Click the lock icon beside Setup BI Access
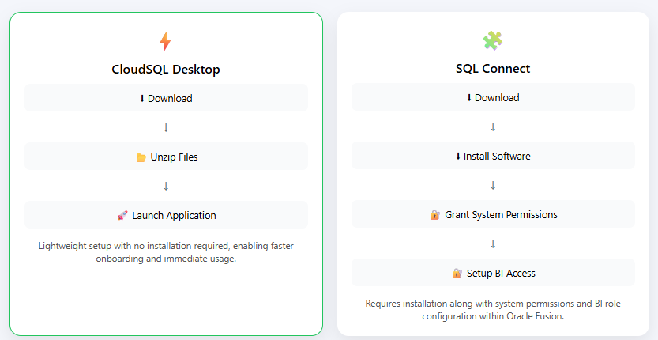This screenshot has height=340, width=658. (457, 274)
